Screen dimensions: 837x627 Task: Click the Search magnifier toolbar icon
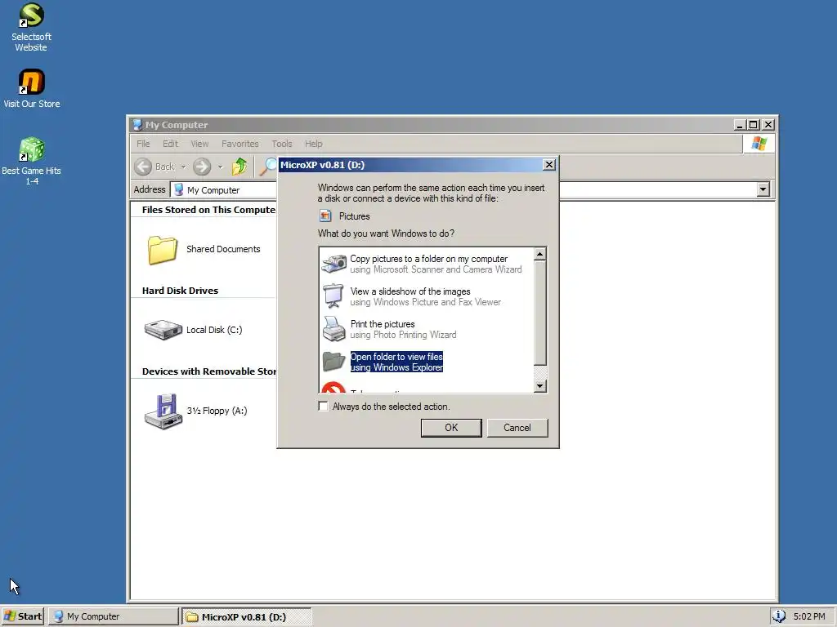coord(268,167)
